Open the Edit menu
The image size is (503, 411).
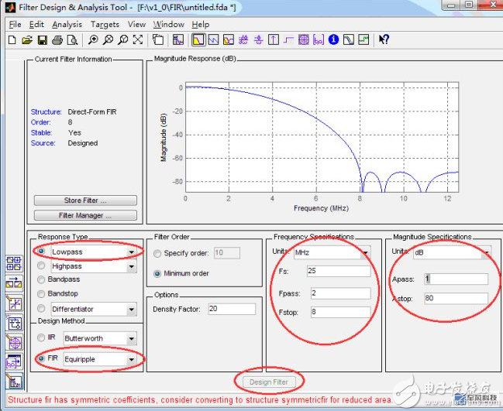(36, 24)
